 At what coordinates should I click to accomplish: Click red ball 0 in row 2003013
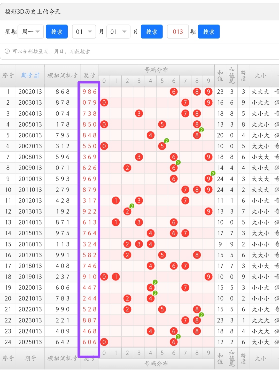[x=104, y=103]
